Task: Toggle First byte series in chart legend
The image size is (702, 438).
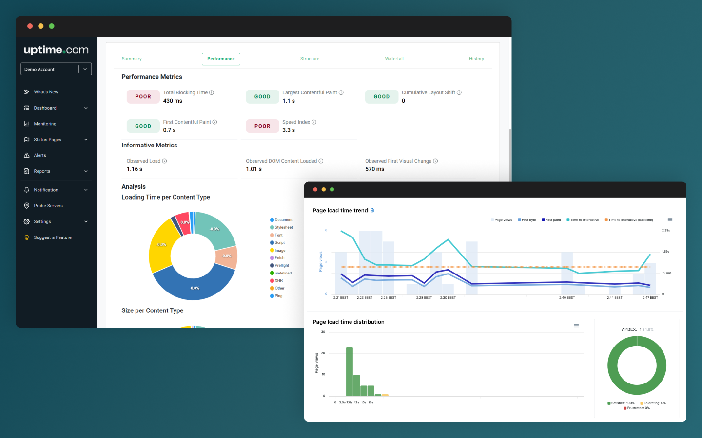Action: point(527,220)
